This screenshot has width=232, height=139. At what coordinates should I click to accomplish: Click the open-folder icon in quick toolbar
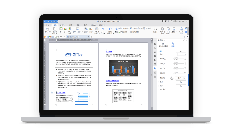point(45,37)
